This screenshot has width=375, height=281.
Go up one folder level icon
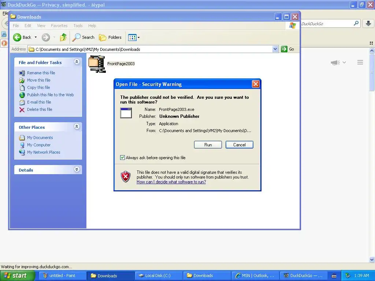[63, 37]
